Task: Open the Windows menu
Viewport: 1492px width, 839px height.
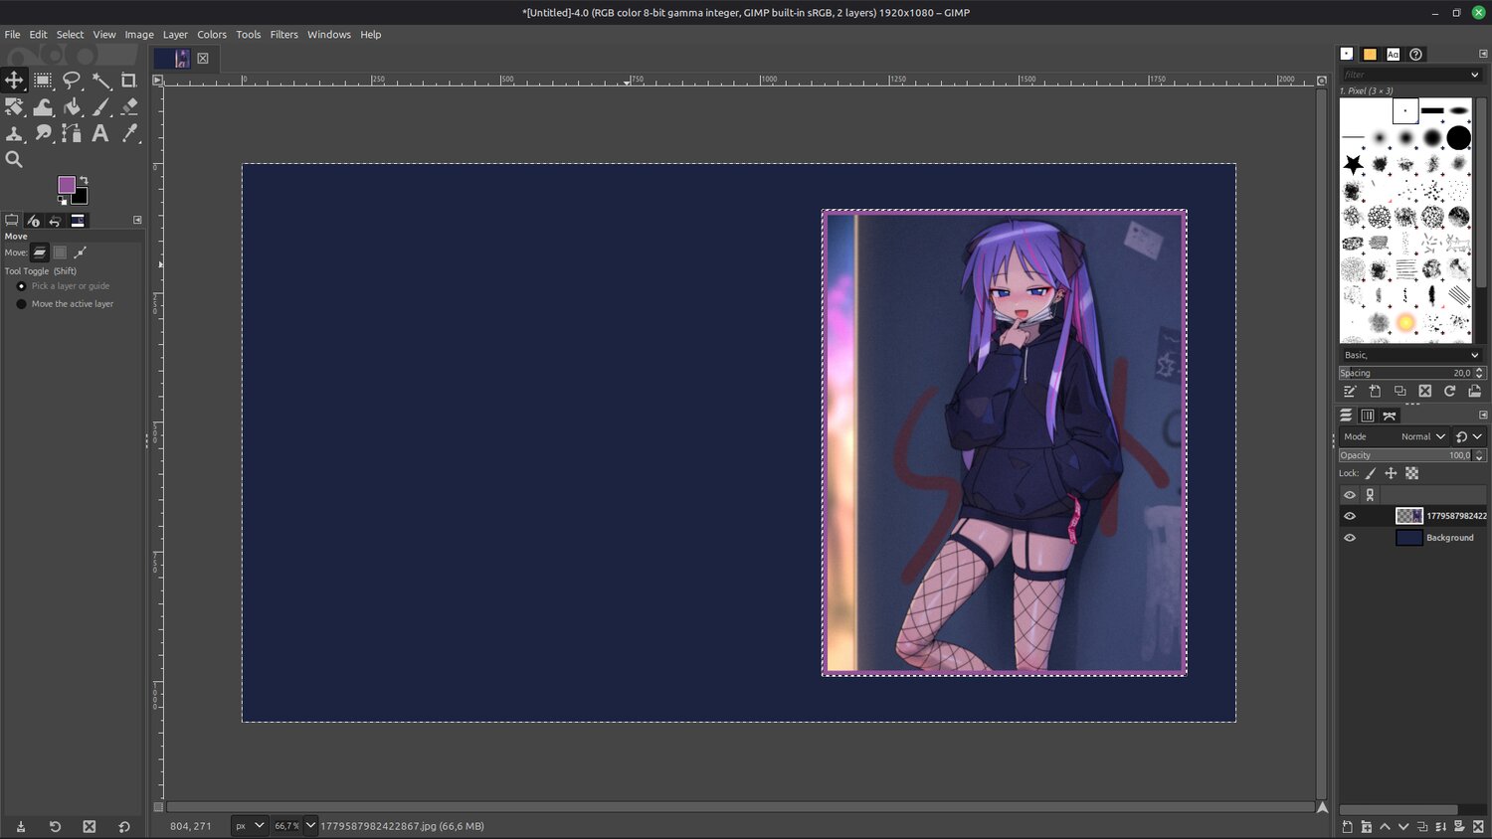Action: click(x=329, y=34)
